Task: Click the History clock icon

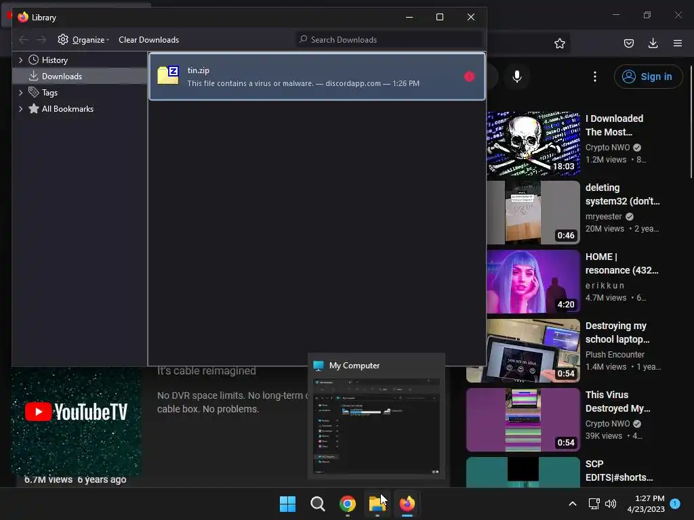Action: click(x=34, y=60)
